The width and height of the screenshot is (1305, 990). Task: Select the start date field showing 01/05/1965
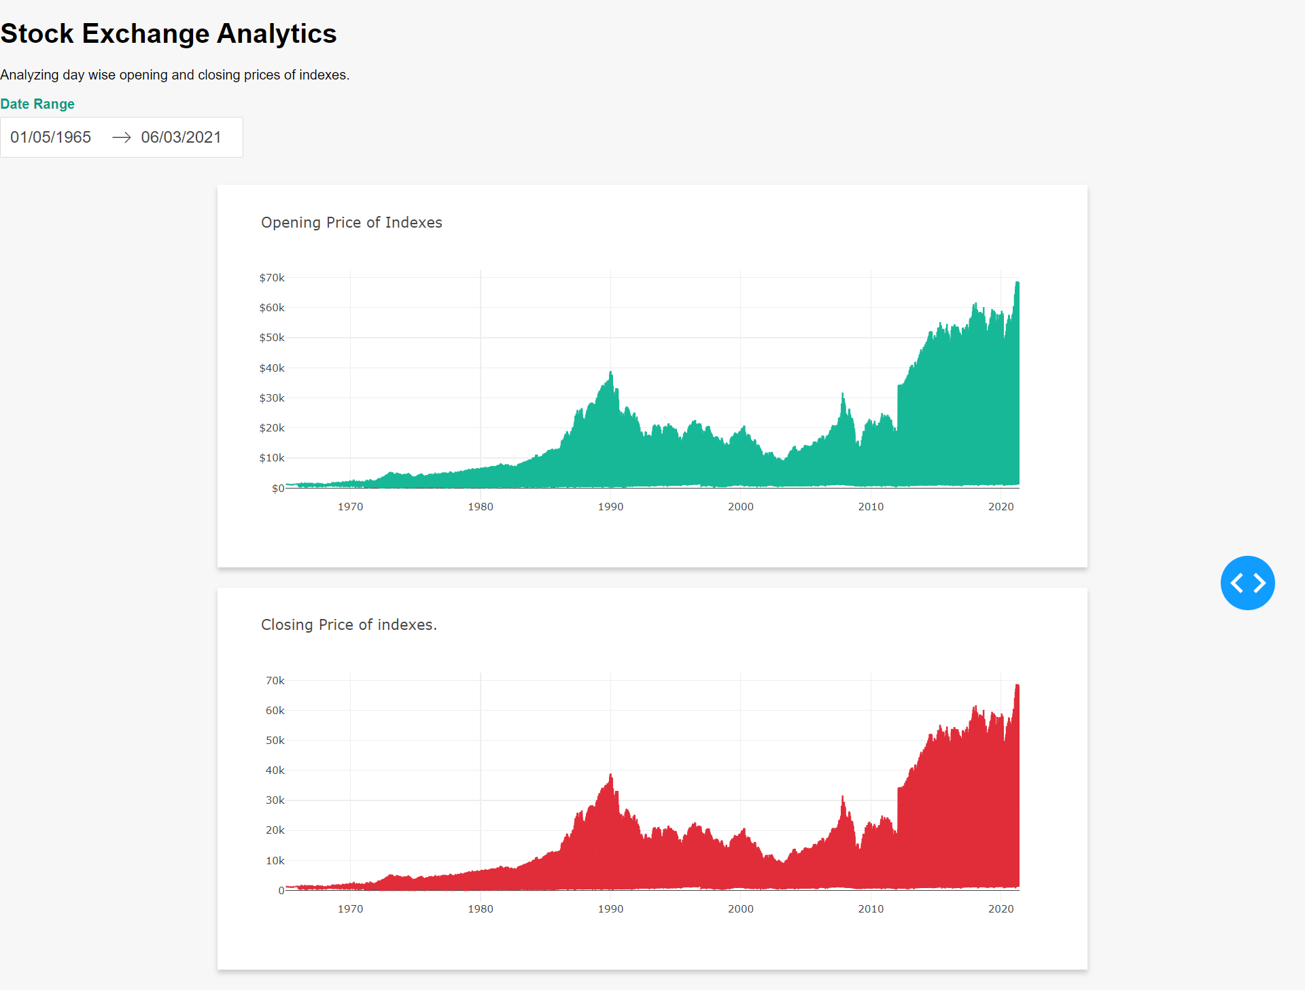pyautogui.click(x=51, y=137)
